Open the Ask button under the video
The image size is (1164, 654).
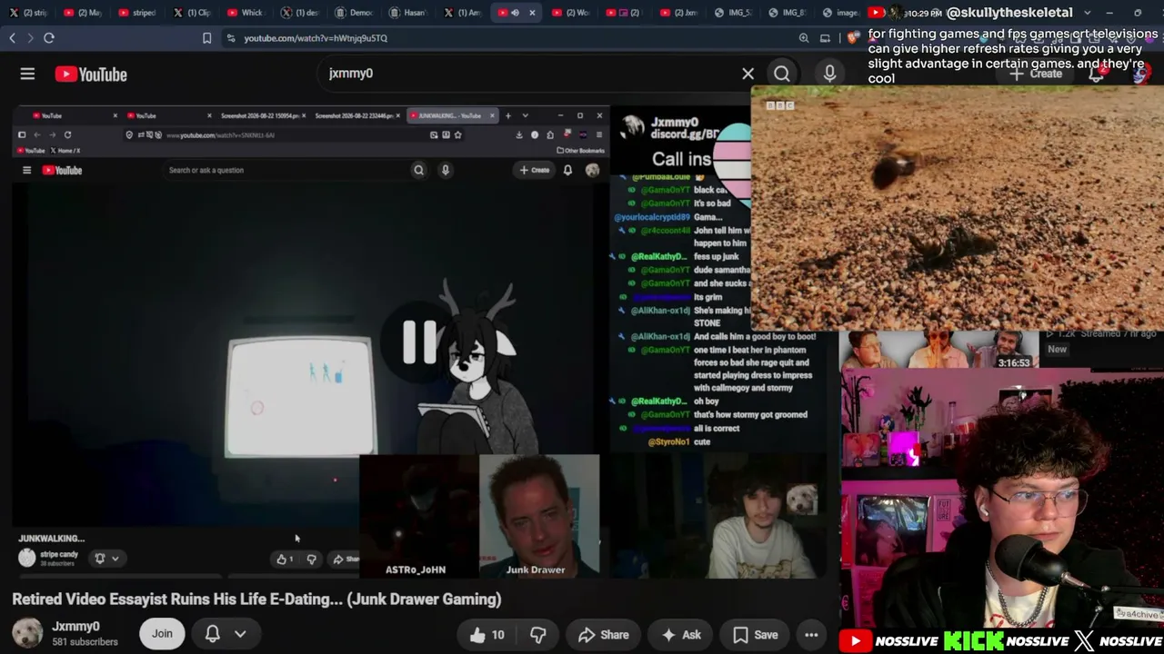(681, 635)
